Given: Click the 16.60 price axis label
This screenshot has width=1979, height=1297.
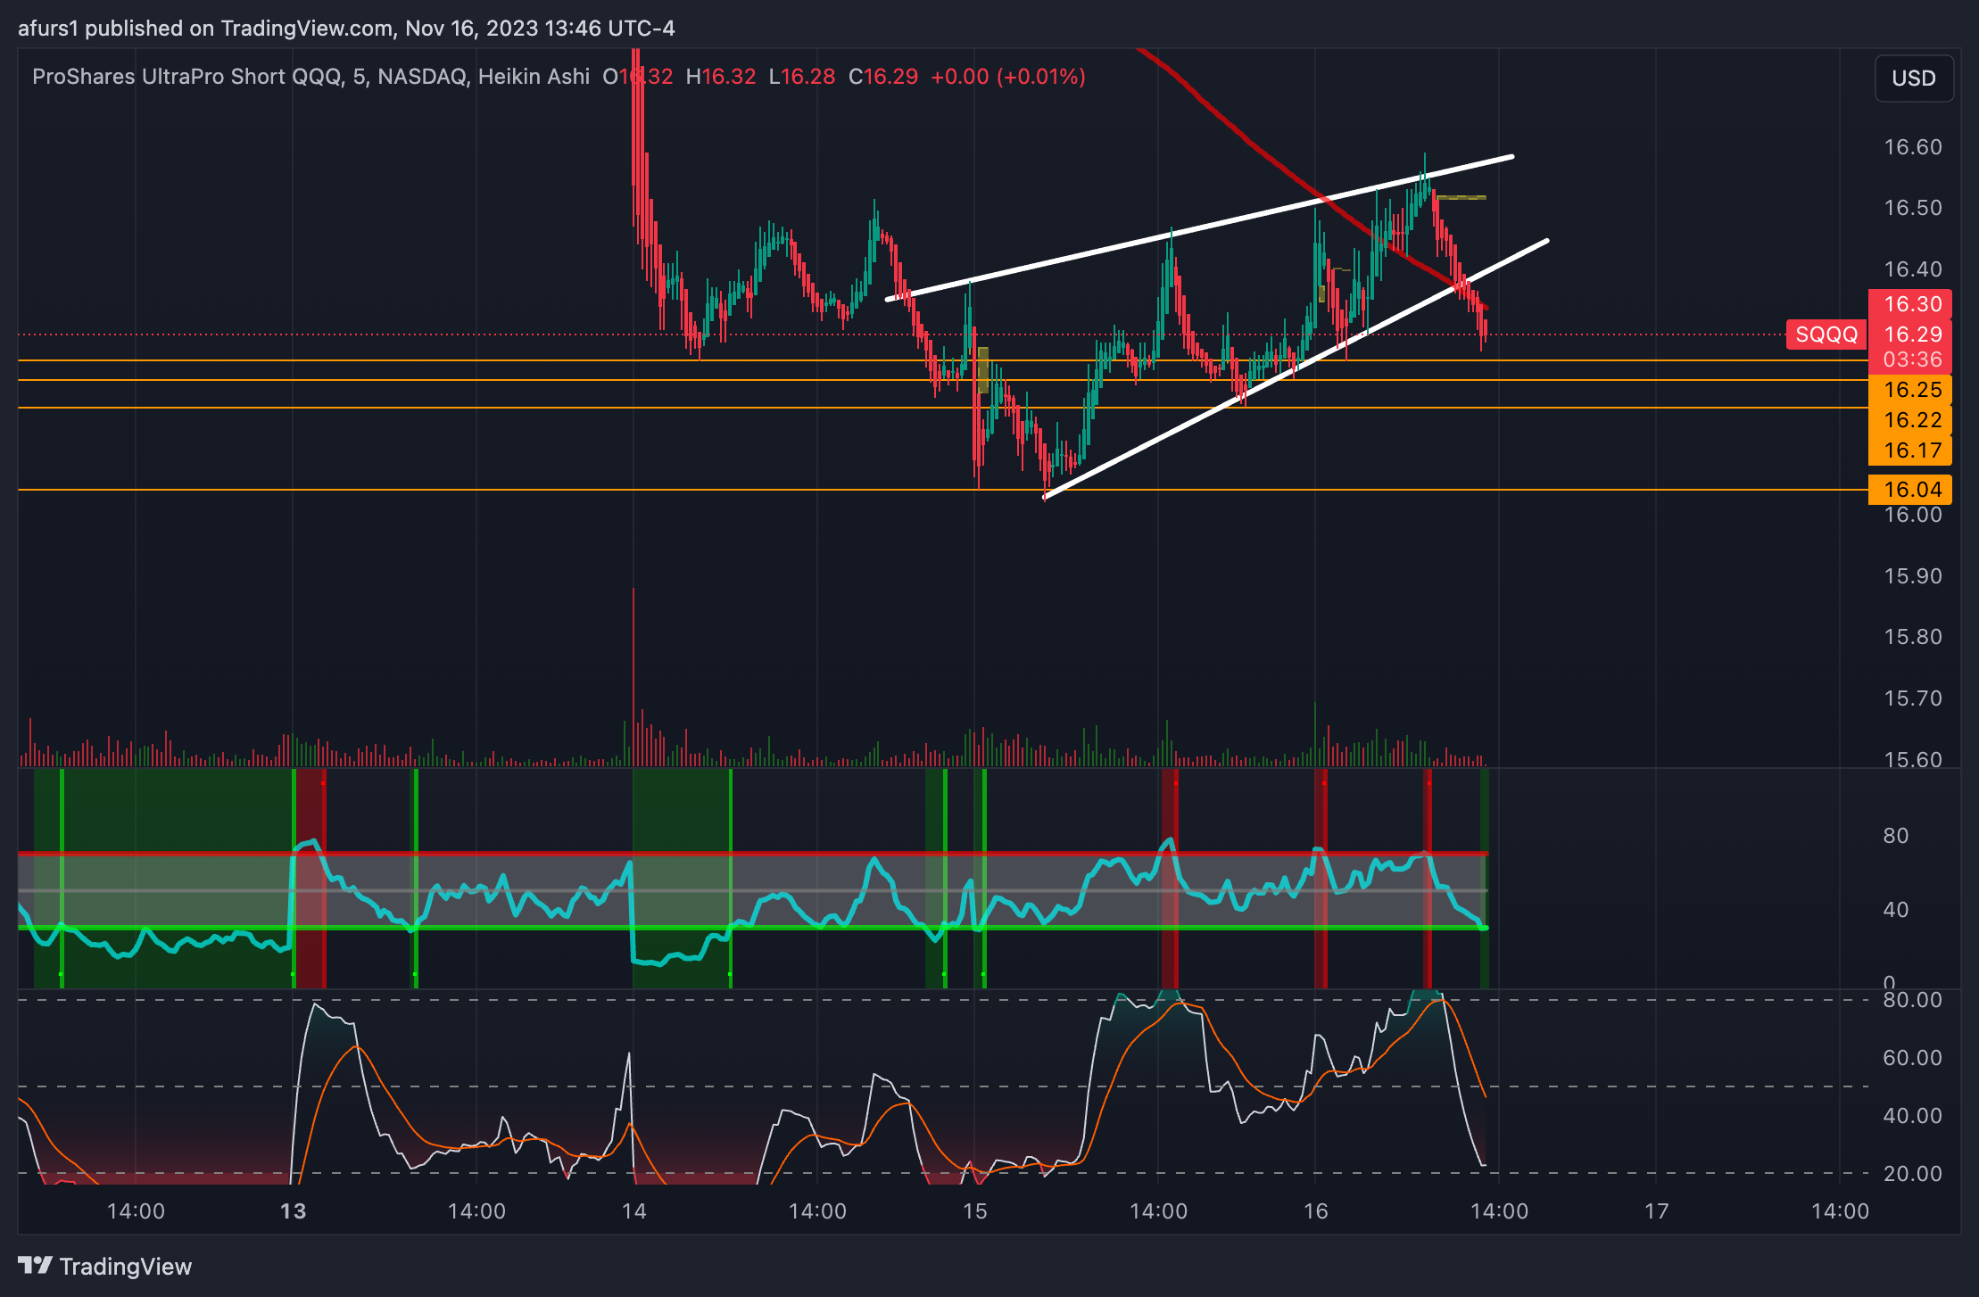Looking at the screenshot, I should click(1912, 147).
